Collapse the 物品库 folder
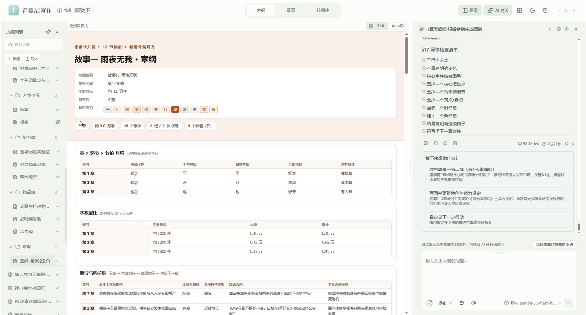 point(11,192)
